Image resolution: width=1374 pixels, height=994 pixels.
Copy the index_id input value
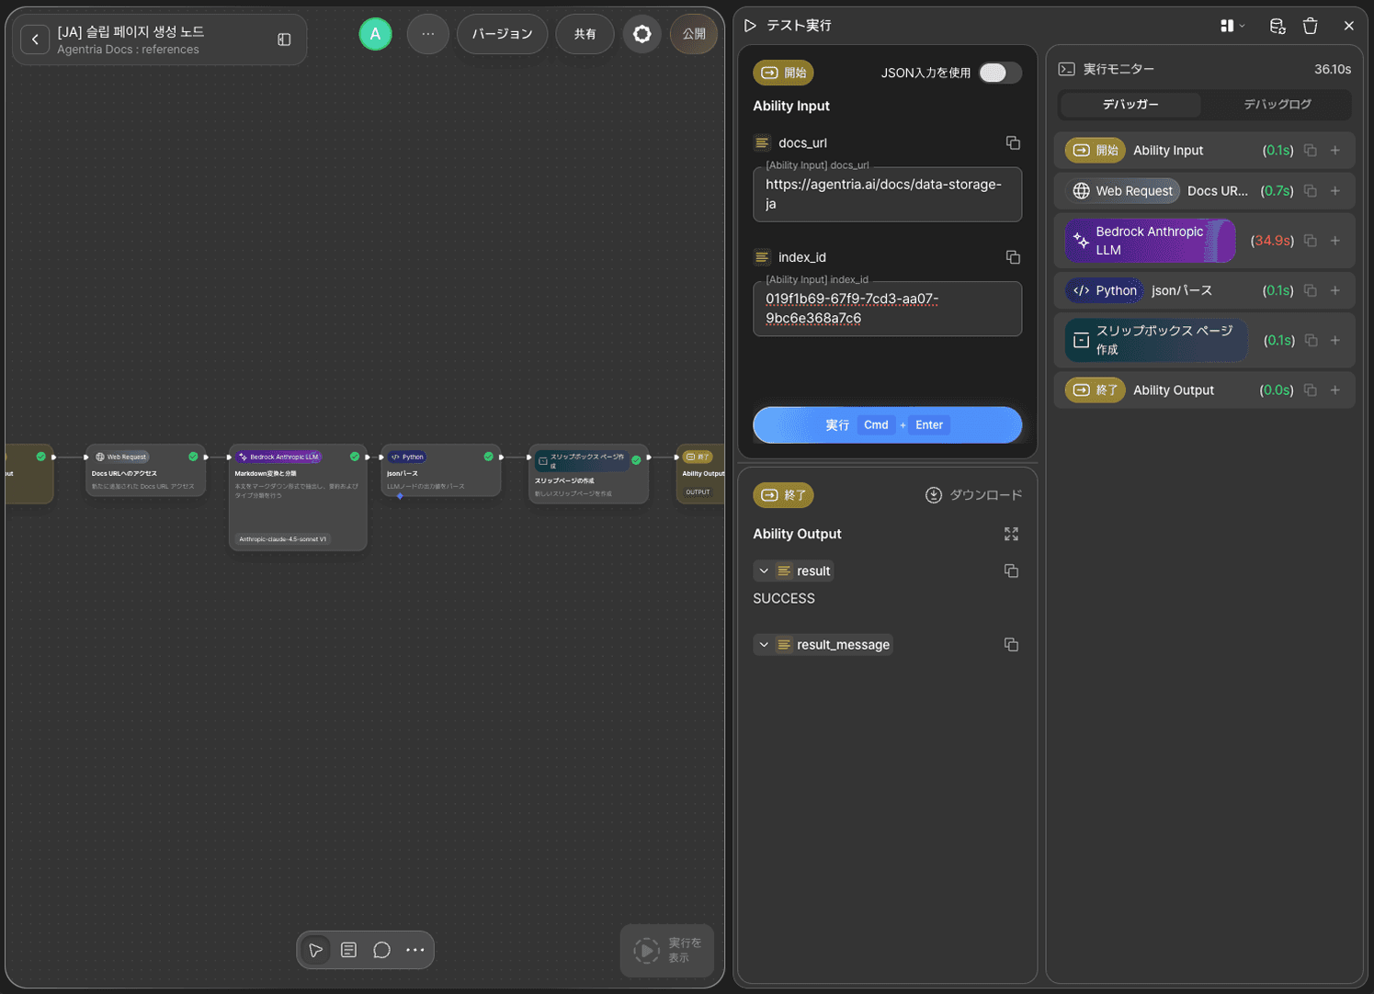pyautogui.click(x=1013, y=257)
